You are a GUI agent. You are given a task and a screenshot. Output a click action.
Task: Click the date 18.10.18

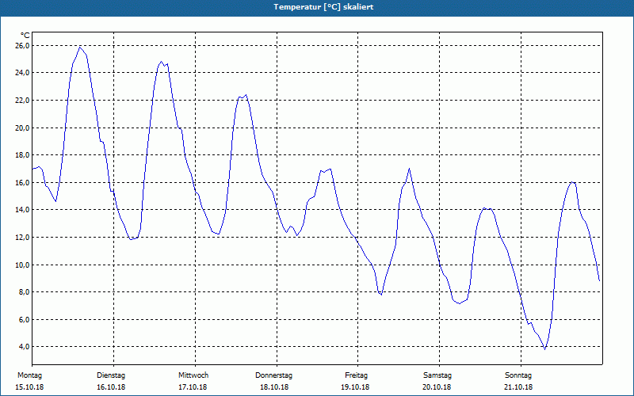pos(274,387)
